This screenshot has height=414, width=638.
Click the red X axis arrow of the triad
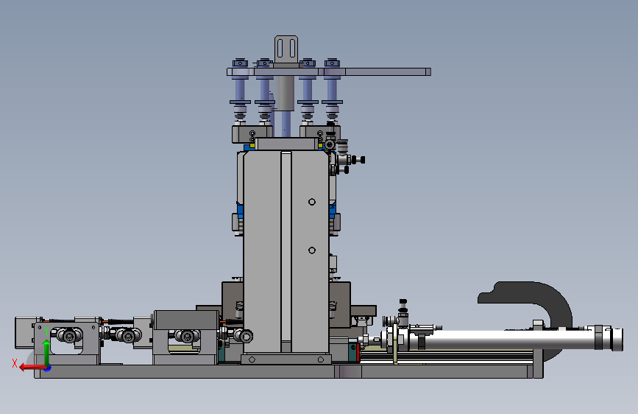click(x=32, y=368)
